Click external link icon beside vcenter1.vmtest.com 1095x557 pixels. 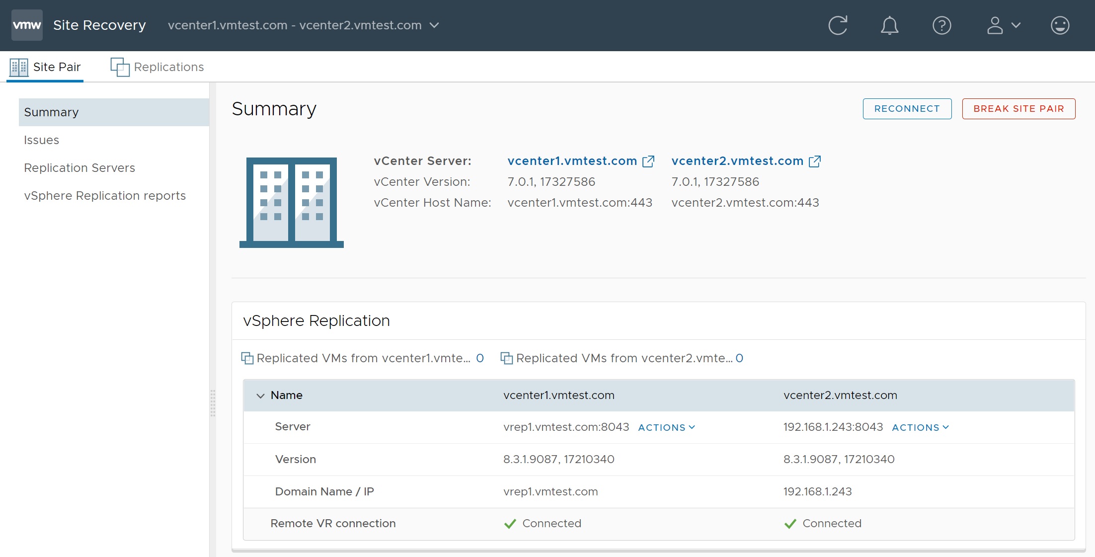pos(648,161)
